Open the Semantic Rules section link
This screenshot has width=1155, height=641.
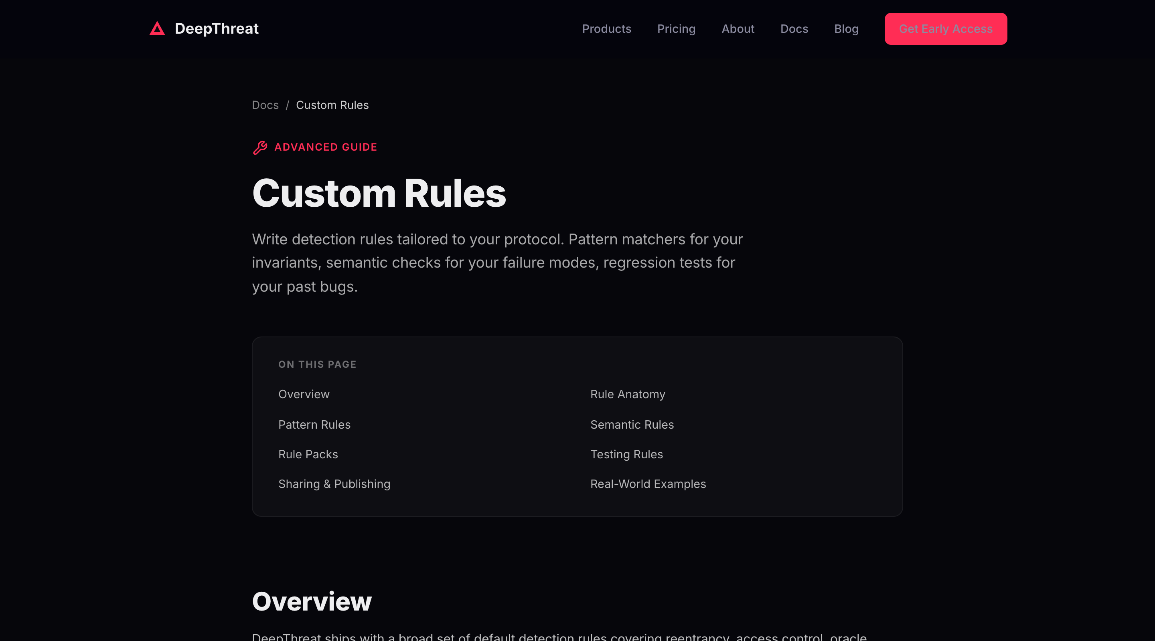631,424
